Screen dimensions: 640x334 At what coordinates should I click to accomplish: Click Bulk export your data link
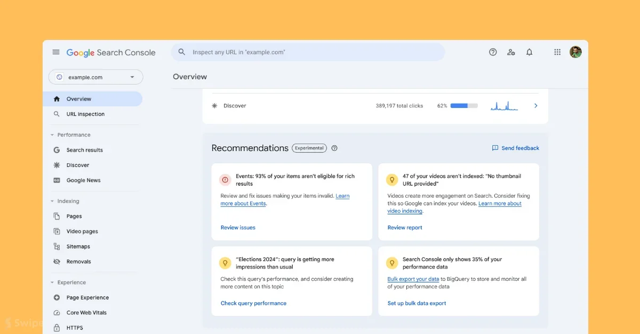point(413,279)
